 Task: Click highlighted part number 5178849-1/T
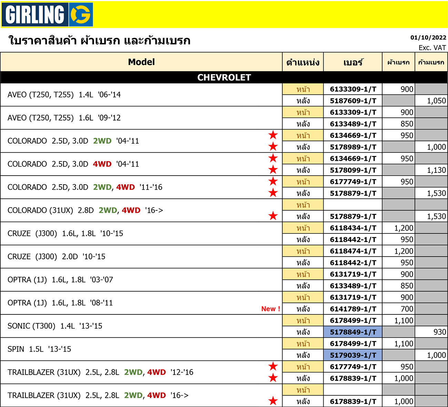(353, 332)
